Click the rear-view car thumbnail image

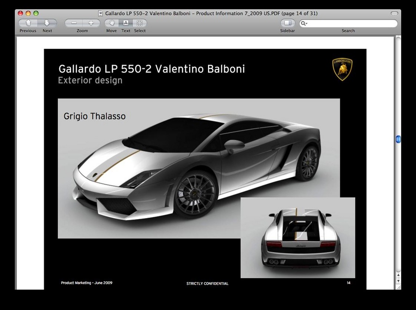[x=298, y=238]
